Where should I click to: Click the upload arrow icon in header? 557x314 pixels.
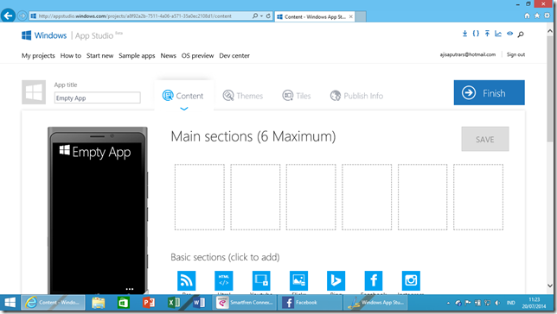pos(487,34)
